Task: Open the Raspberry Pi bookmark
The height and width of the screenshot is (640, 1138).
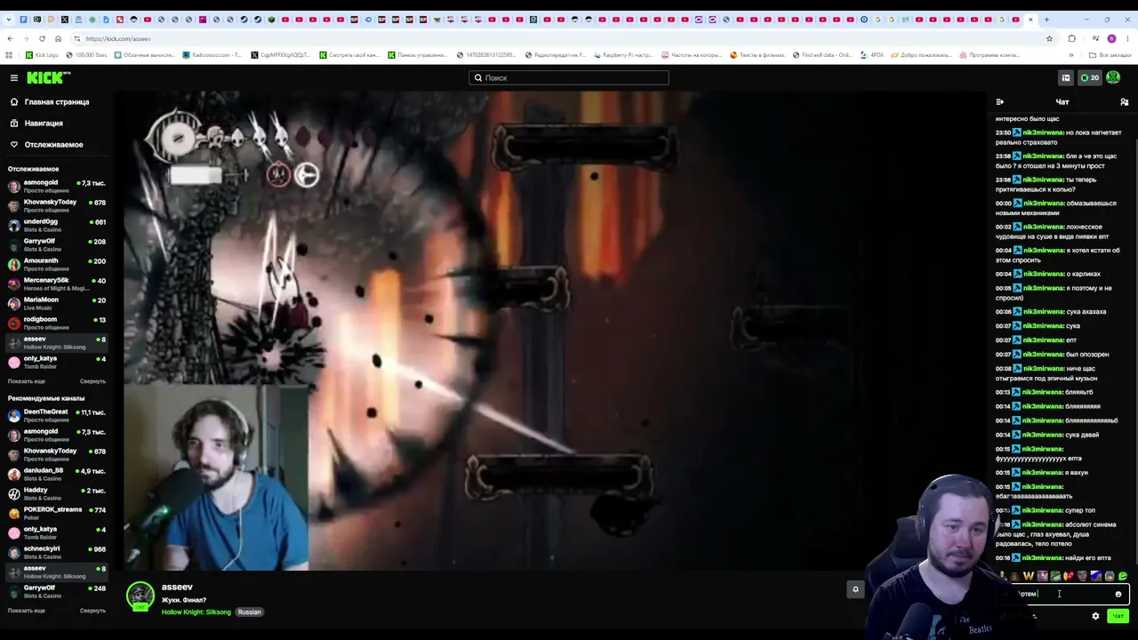Action: click(624, 55)
